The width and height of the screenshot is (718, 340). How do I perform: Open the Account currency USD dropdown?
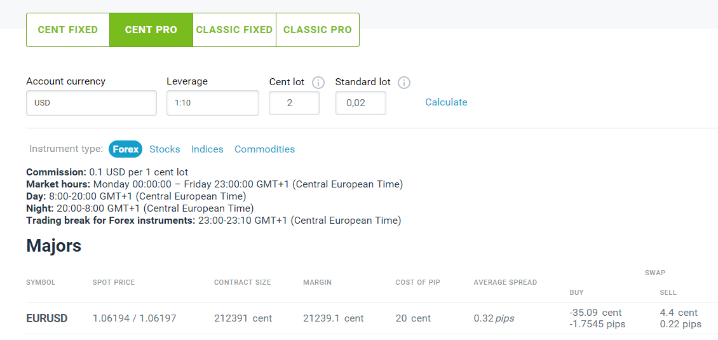(x=91, y=103)
